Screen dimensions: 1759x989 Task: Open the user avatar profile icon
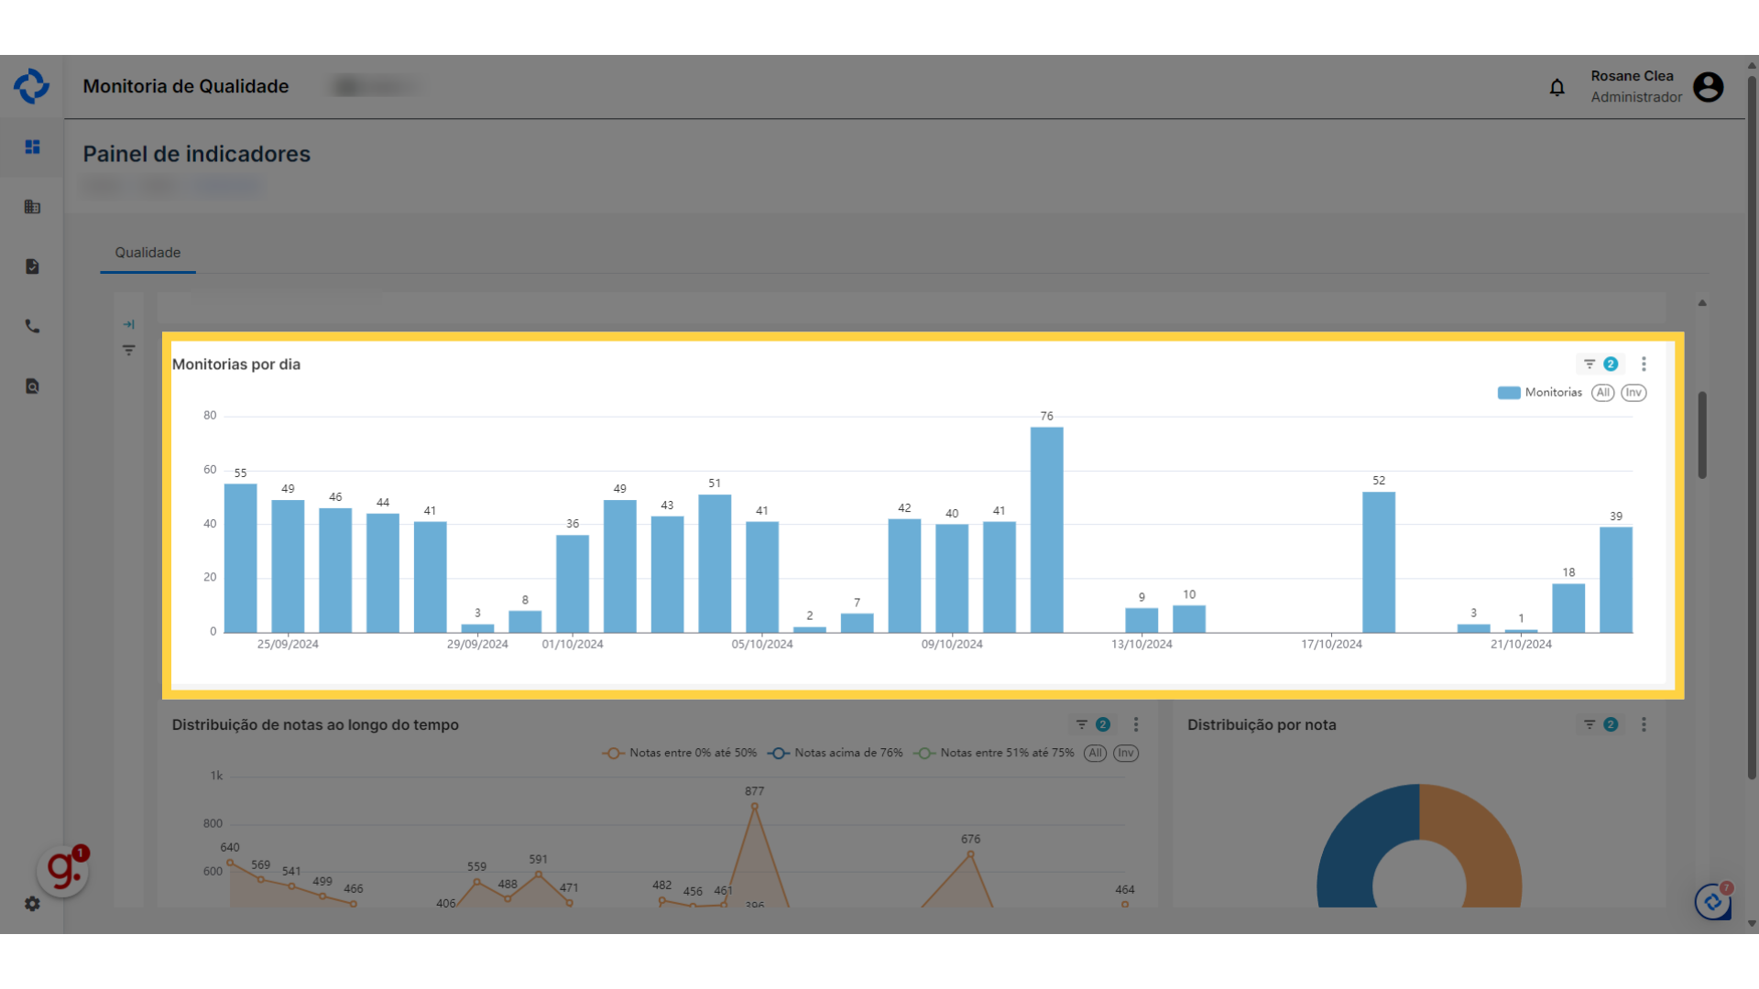pos(1709,87)
